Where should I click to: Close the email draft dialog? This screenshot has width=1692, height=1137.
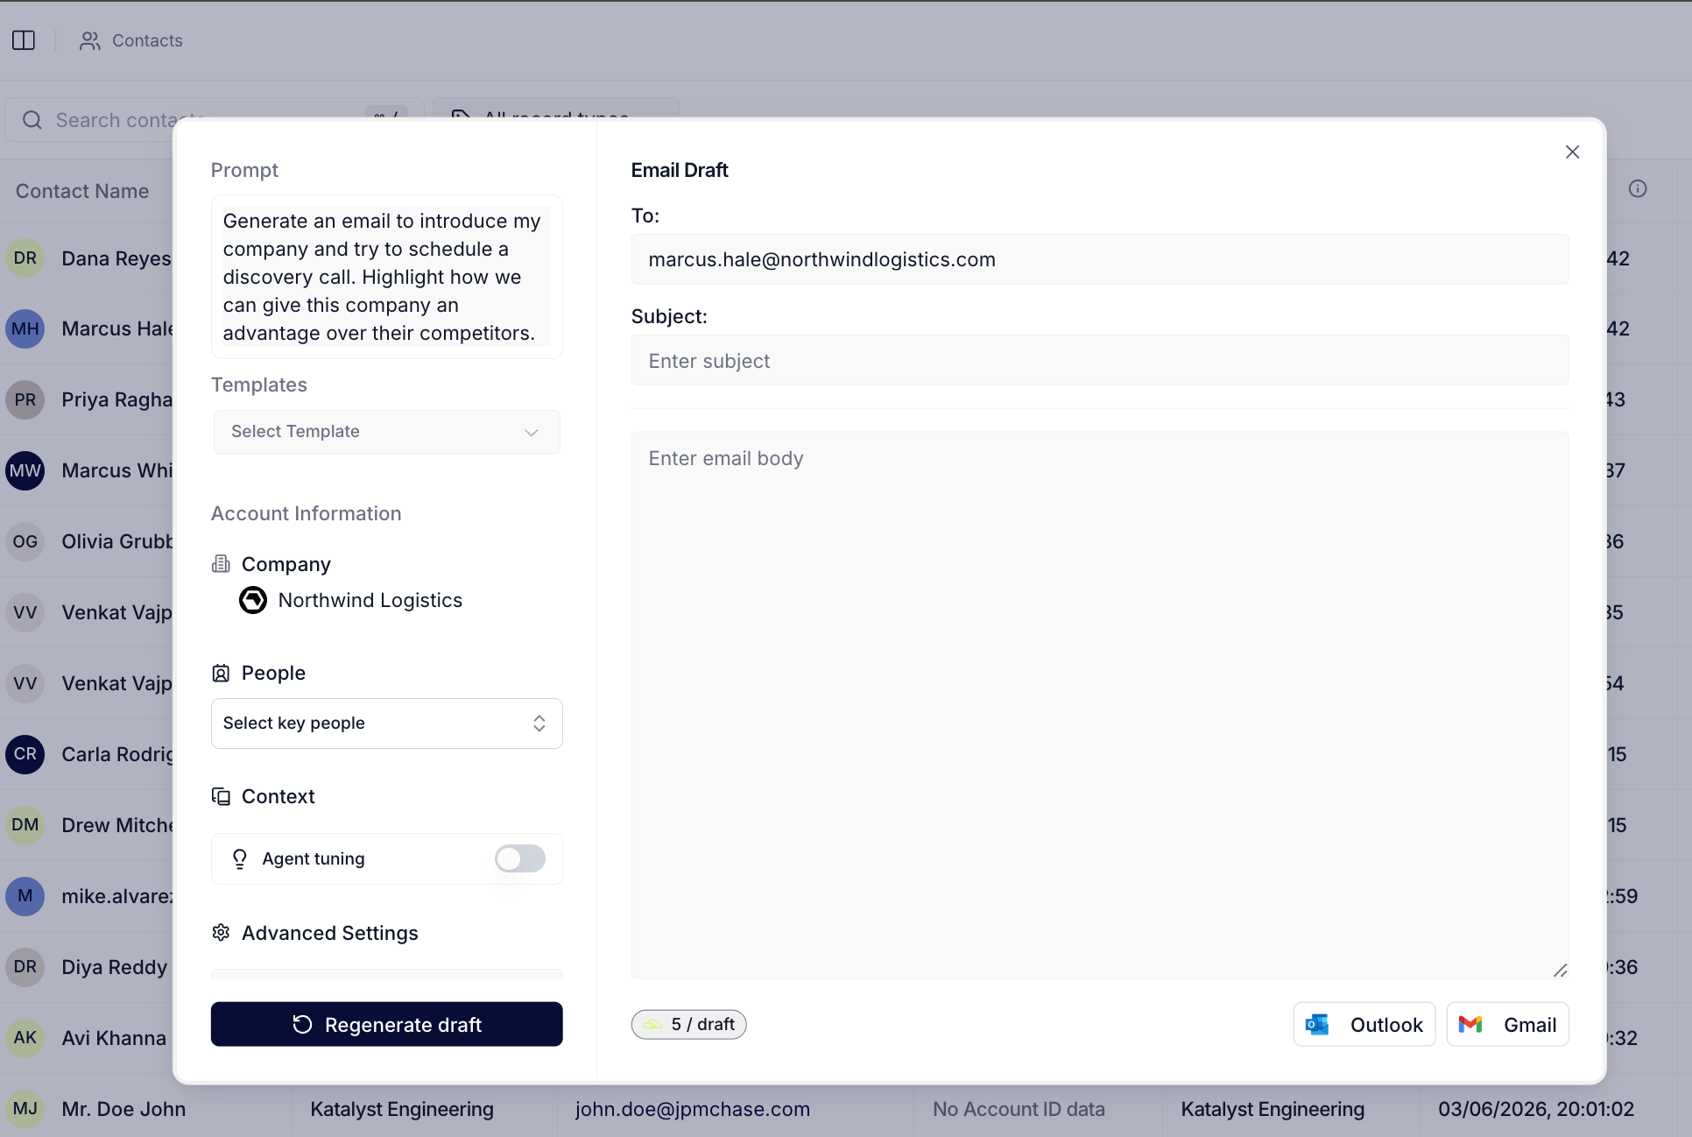1572,152
